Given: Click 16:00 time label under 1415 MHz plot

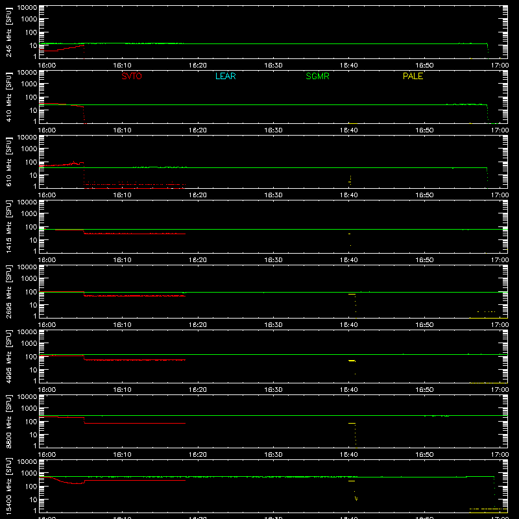Looking at the screenshot, I should coord(47,260).
